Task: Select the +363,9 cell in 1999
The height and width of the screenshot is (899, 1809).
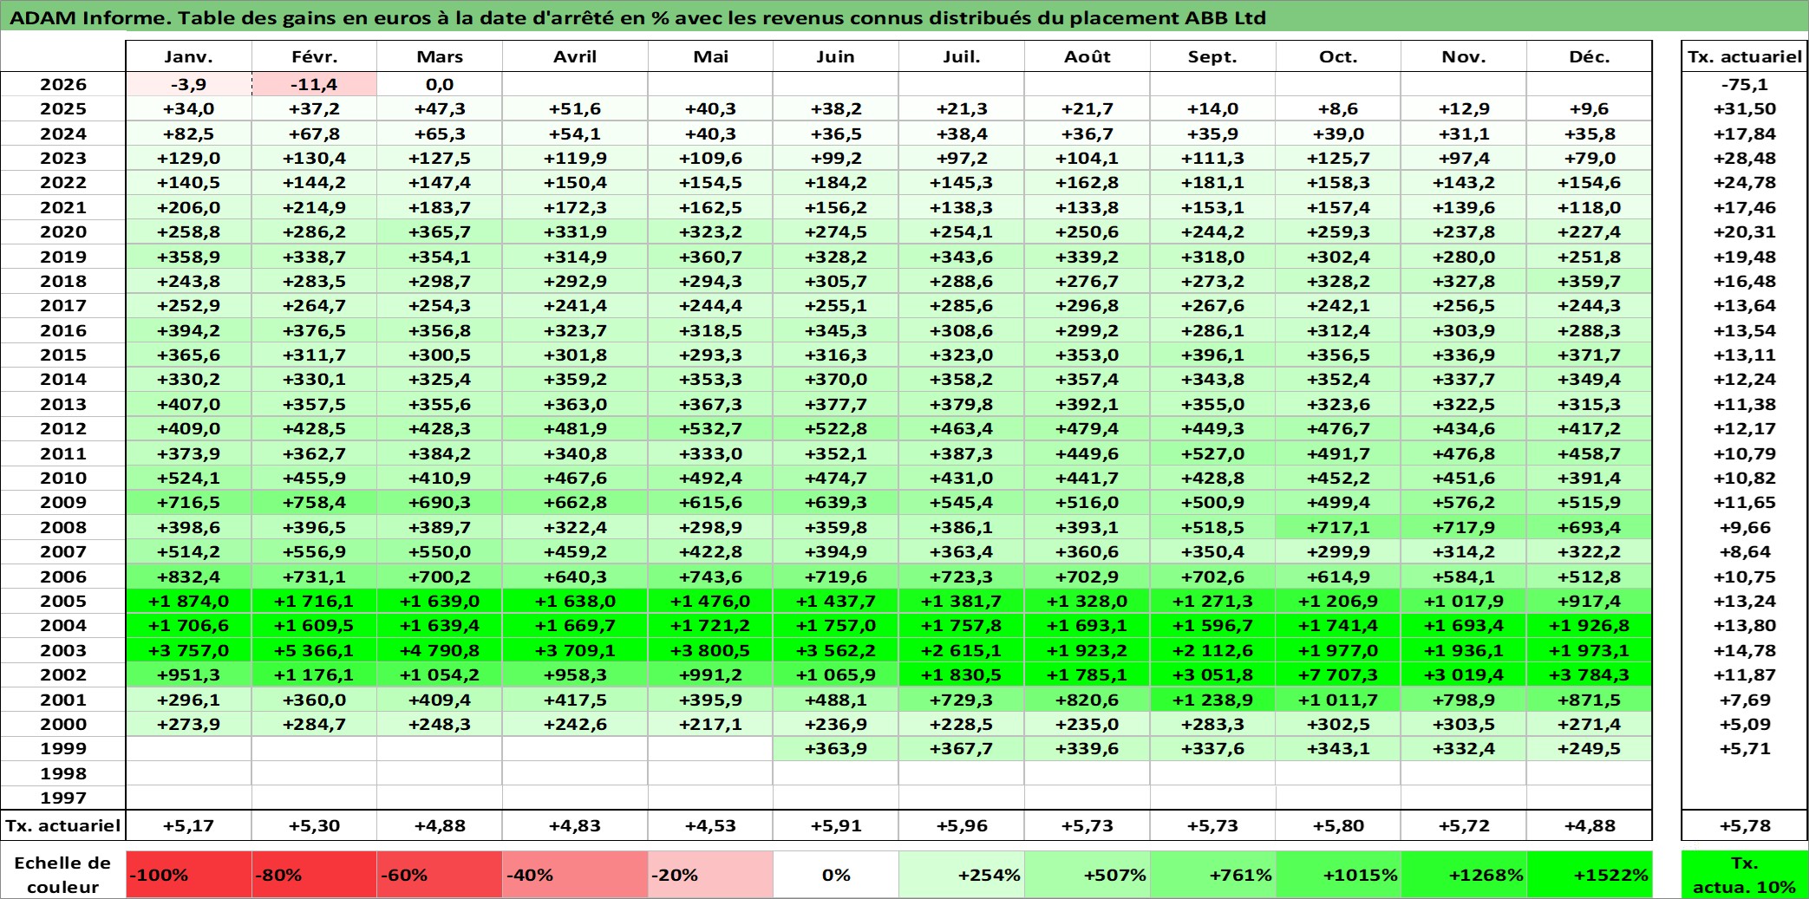Action: pyautogui.click(x=835, y=748)
